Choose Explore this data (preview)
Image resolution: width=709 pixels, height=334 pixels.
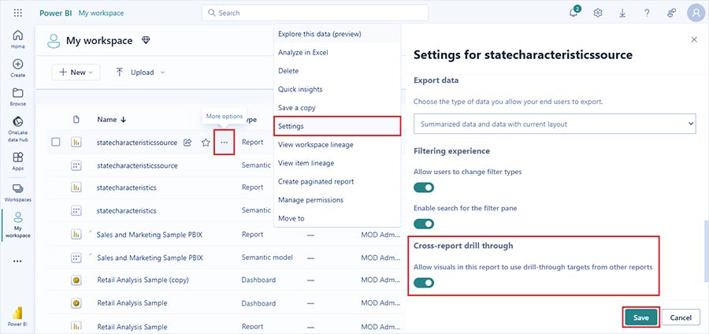click(337, 34)
